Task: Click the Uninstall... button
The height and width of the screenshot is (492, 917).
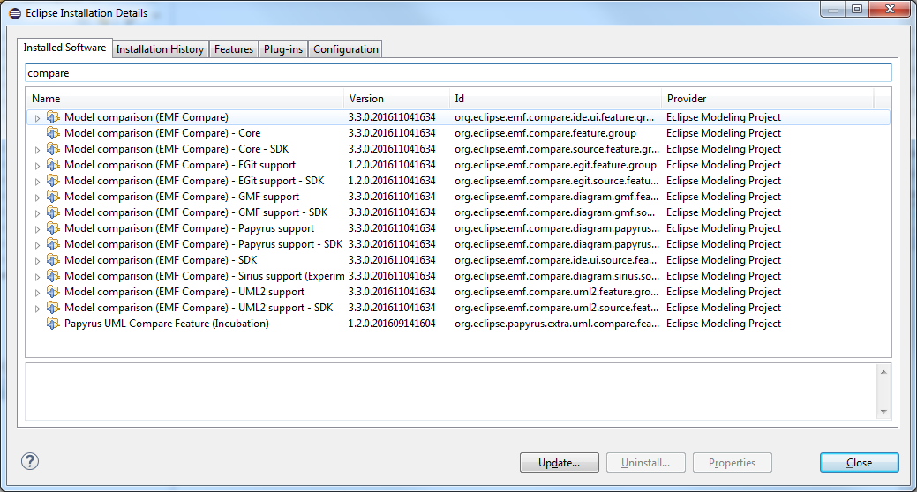Action: tap(646, 462)
